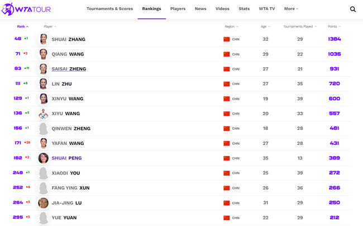The image size is (363, 226).
Task: Click Yue Yuan's placeholder avatar
Action: point(44,218)
